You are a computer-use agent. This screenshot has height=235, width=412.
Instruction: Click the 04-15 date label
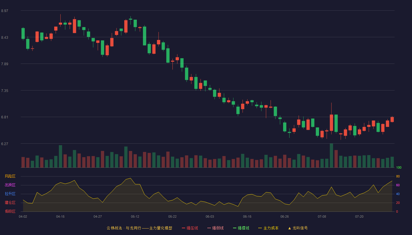click(60, 216)
